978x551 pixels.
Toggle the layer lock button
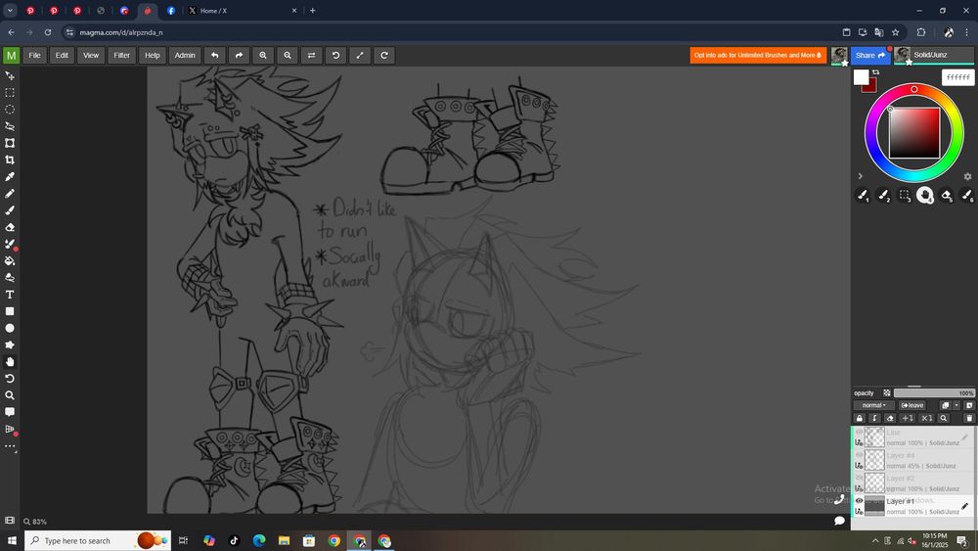pos(860,418)
